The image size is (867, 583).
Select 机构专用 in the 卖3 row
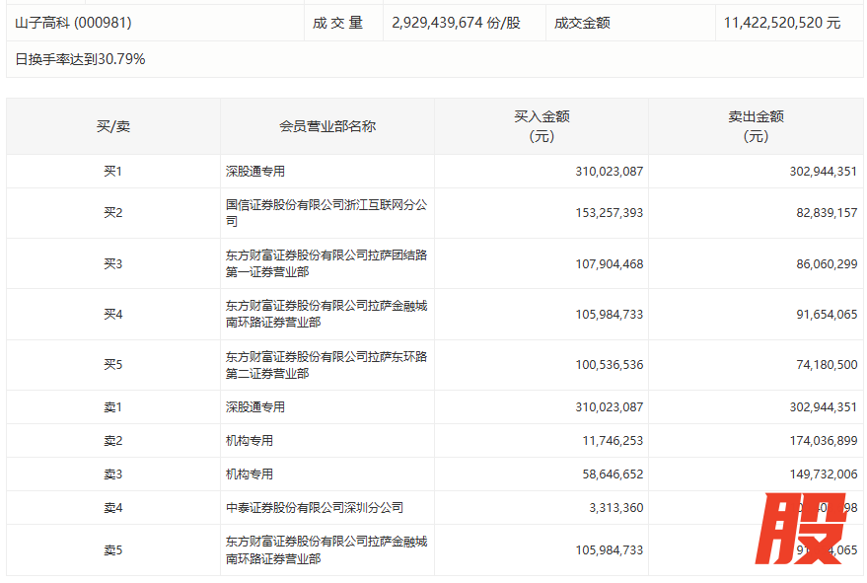tap(250, 474)
